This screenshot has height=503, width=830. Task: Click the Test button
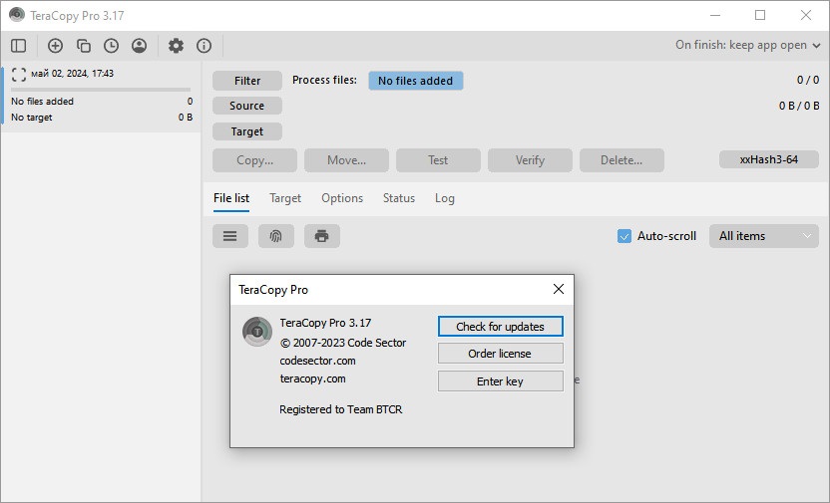[x=438, y=160]
